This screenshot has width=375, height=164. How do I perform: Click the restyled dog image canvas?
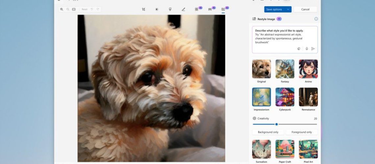(x=151, y=89)
